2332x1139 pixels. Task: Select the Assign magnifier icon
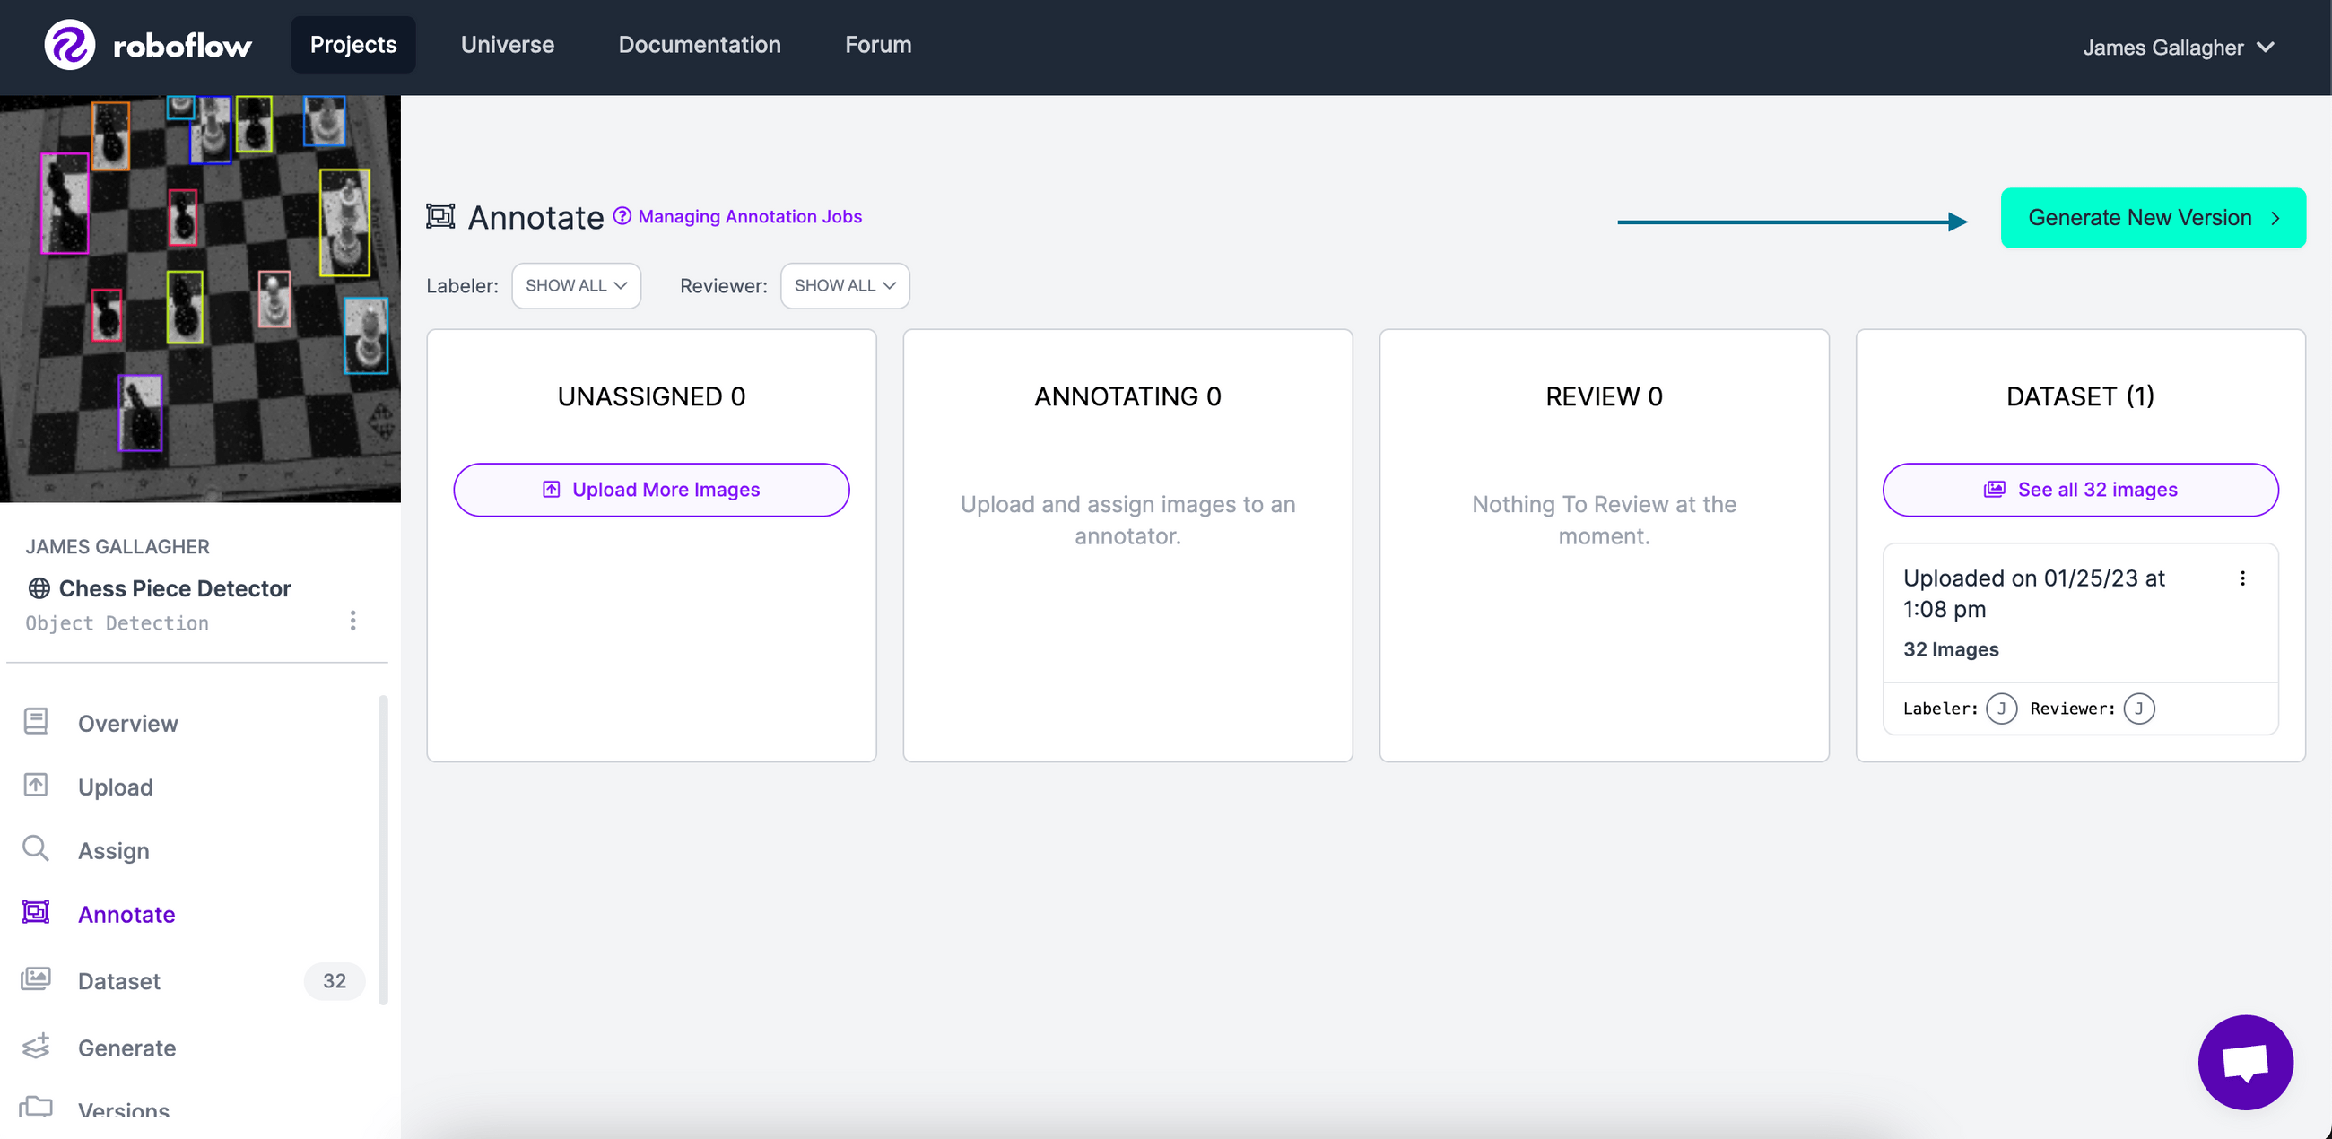35,849
